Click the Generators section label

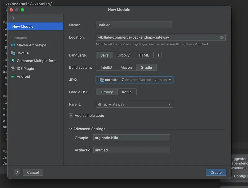coord(19,38)
